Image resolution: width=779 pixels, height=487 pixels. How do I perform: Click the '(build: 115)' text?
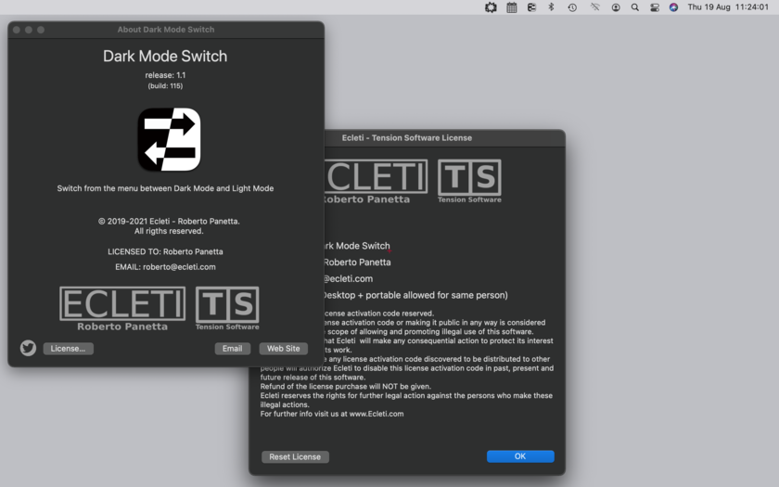point(165,86)
